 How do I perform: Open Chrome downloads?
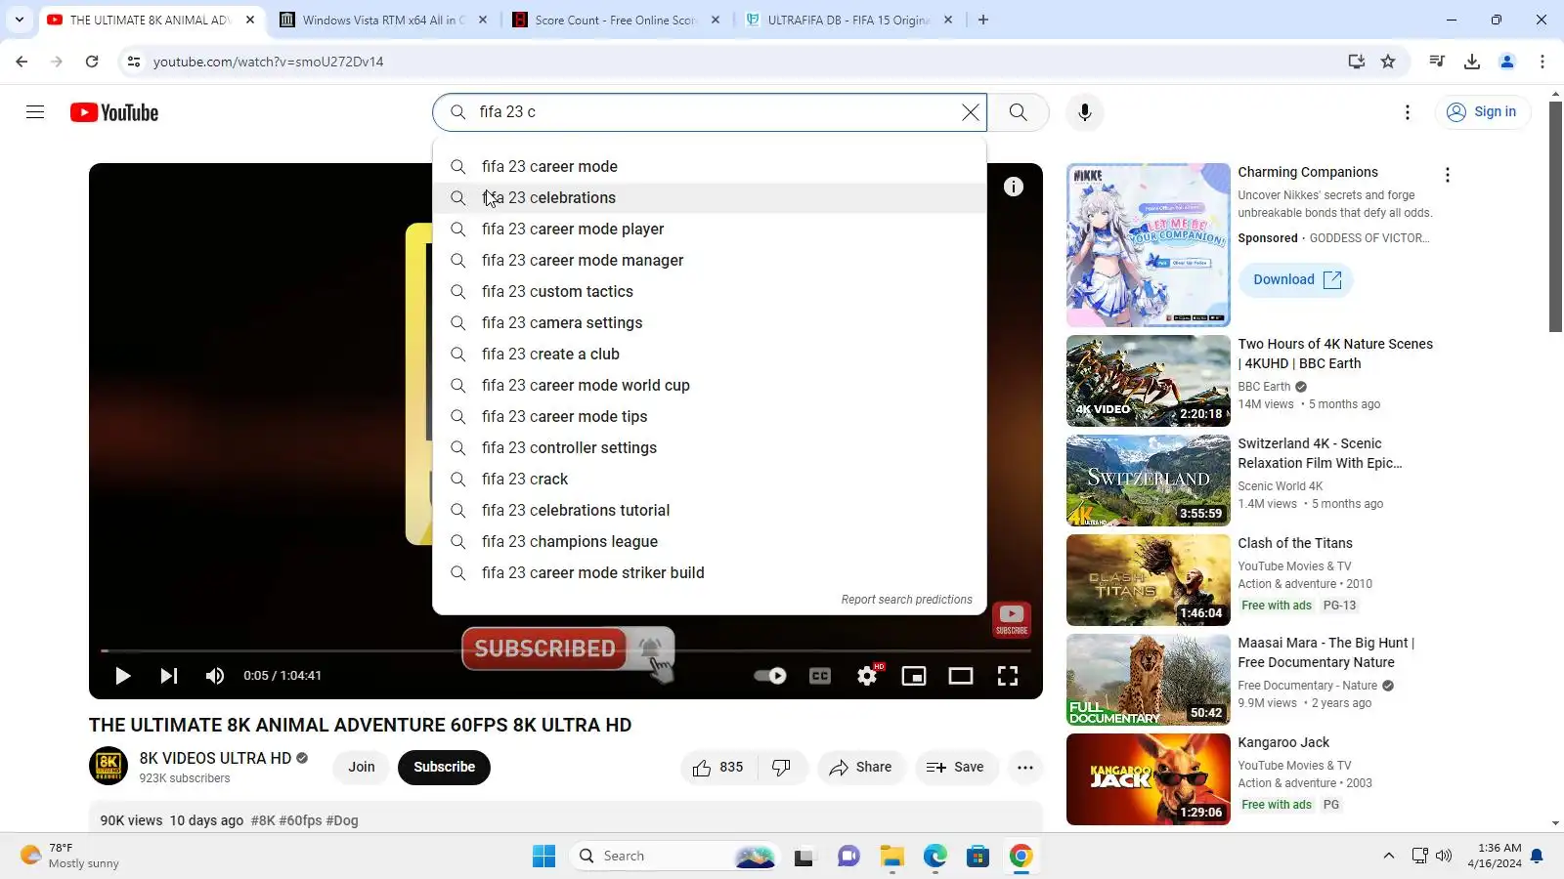point(1472,62)
